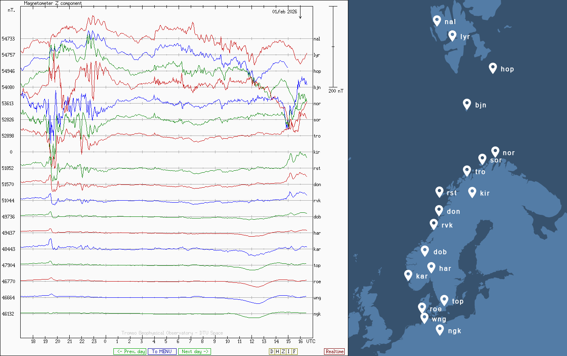Click the kir station pin on the map
This screenshot has height=356, width=567.
pyautogui.click(x=472, y=192)
